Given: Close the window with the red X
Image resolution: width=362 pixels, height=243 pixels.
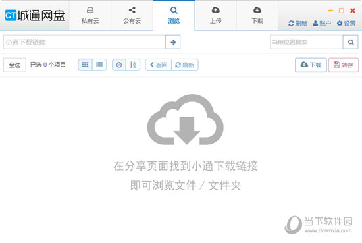Looking at the screenshot, I should [353, 11].
